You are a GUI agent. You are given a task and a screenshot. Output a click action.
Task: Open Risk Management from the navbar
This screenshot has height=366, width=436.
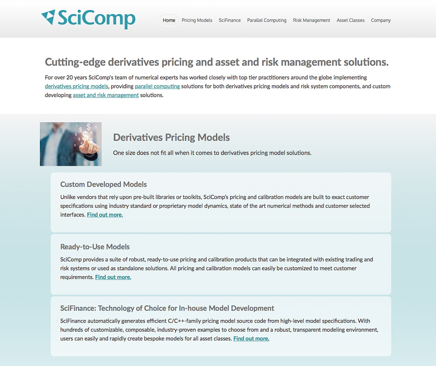coord(311,20)
